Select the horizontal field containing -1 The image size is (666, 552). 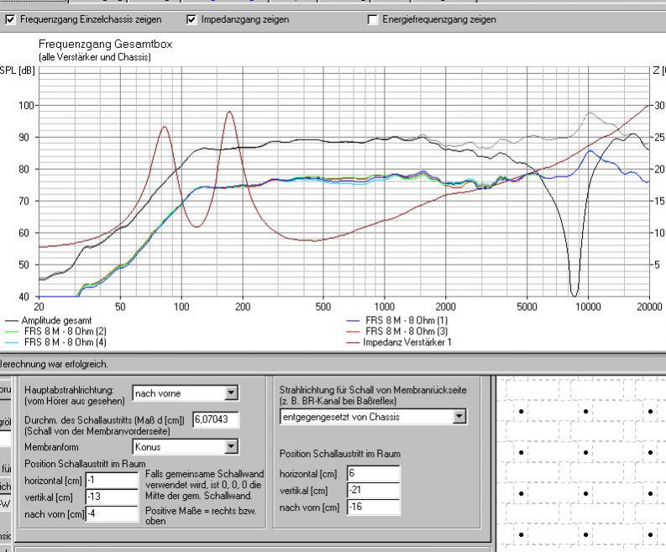[111, 479]
